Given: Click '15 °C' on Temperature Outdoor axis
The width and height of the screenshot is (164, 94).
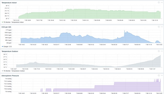Looking at the screenshot, I should pyautogui.click(x=5, y=67).
